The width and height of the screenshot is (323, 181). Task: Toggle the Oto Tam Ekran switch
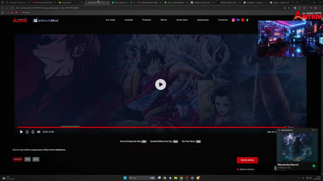pos(198,142)
